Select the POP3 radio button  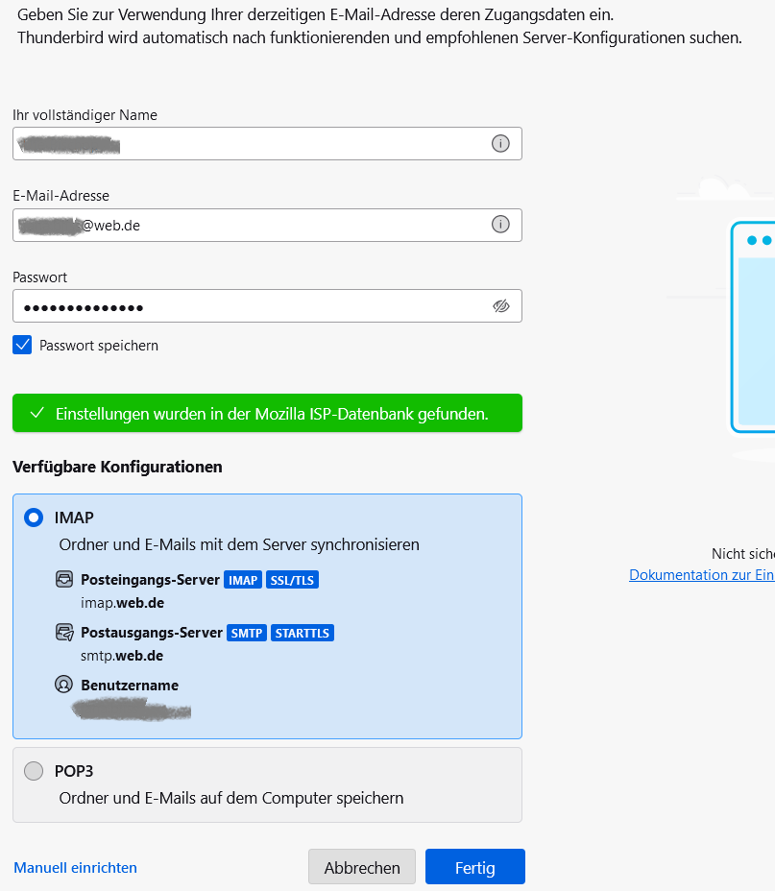click(x=34, y=771)
